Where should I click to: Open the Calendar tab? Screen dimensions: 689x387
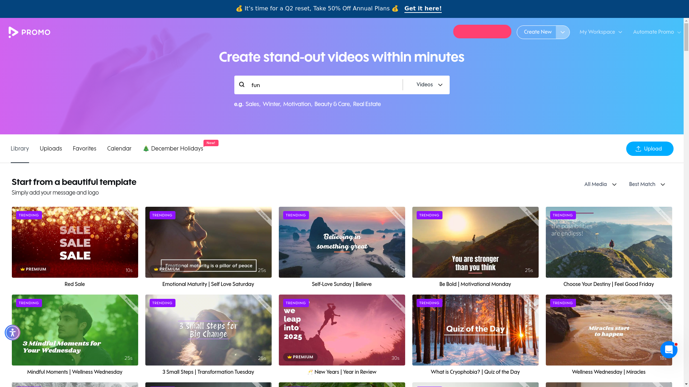click(x=119, y=149)
